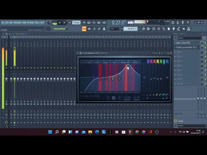Open the Channel rack view icon
Screen dimensions: 207x155
pyautogui.click(x=154, y=29)
